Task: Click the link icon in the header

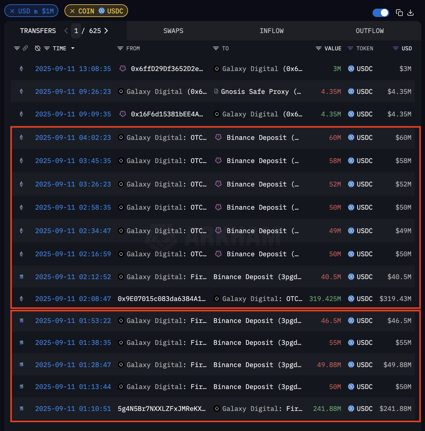Action: pyautogui.click(x=25, y=48)
